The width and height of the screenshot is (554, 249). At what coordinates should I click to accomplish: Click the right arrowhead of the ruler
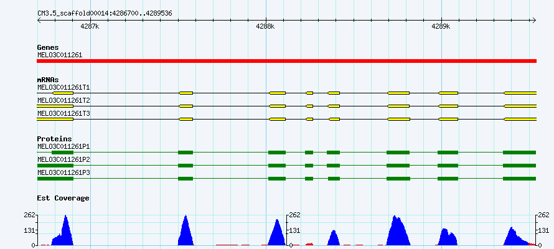(534, 21)
